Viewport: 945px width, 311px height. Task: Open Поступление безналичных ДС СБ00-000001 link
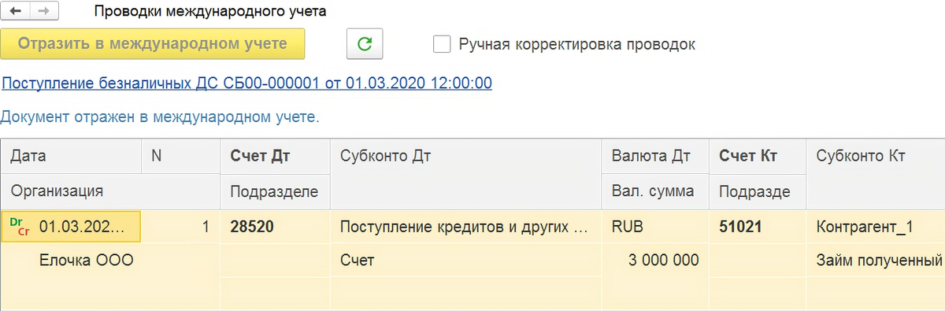point(247,83)
